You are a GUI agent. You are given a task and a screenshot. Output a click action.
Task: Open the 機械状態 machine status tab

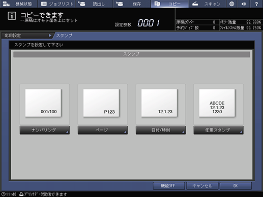[18, 4]
